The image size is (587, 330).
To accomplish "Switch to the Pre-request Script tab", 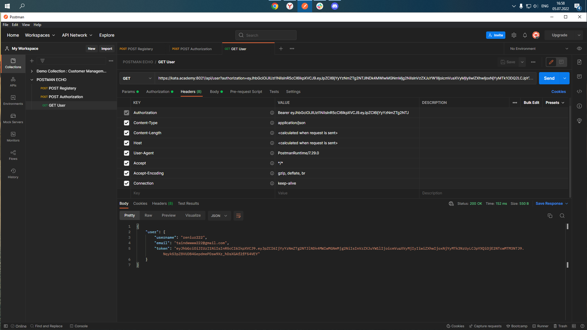I will pos(246,91).
